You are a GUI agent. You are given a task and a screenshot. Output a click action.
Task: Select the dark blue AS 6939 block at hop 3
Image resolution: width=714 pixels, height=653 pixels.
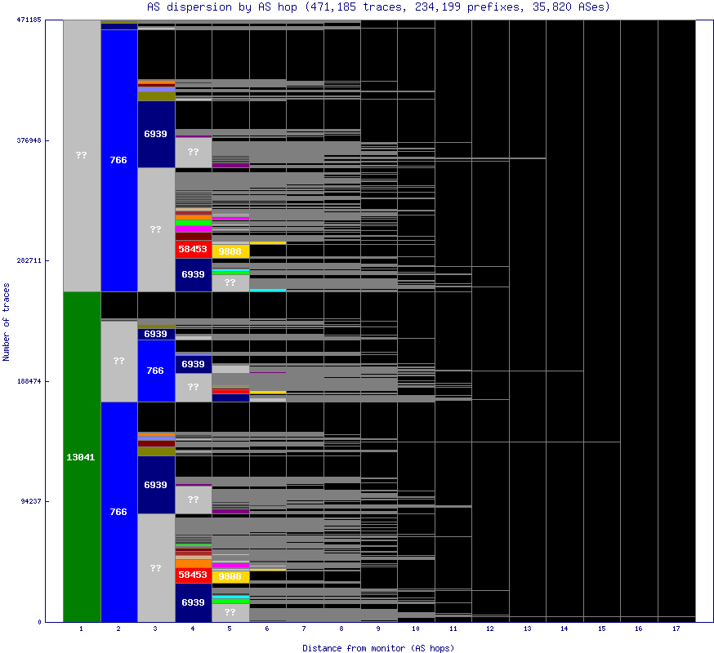coord(156,135)
